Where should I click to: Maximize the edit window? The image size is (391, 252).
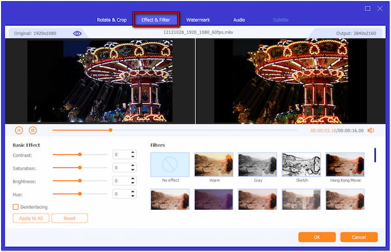(368, 8)
